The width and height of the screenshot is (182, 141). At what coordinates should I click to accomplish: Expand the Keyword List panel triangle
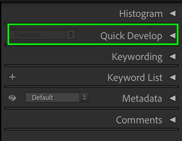click(x=173, y=77)
